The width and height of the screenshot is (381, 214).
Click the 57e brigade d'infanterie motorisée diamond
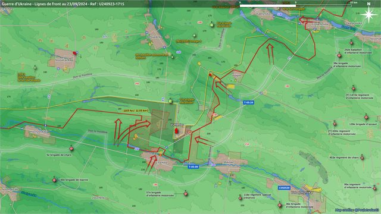pyautogui.click(x=186, y=194)
